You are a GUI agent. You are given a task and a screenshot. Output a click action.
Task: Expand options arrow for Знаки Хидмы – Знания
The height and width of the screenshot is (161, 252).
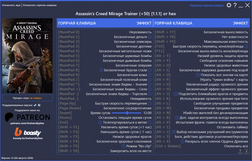tap(150, 84)
